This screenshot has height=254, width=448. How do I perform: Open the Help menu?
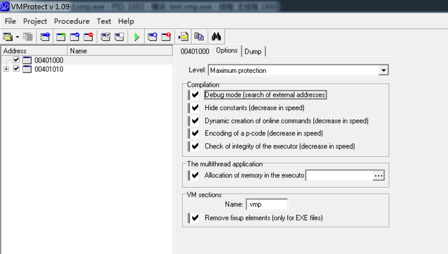click(126, 21)
